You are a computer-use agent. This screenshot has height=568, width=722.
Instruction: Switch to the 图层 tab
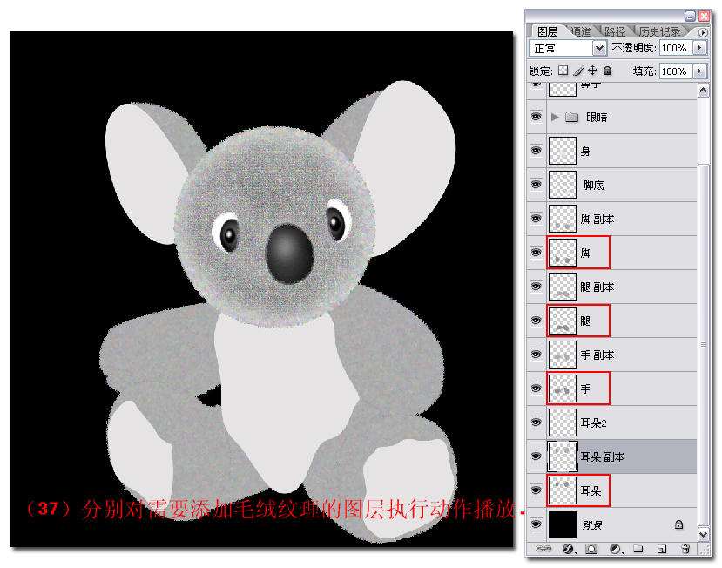coord(547,31)
